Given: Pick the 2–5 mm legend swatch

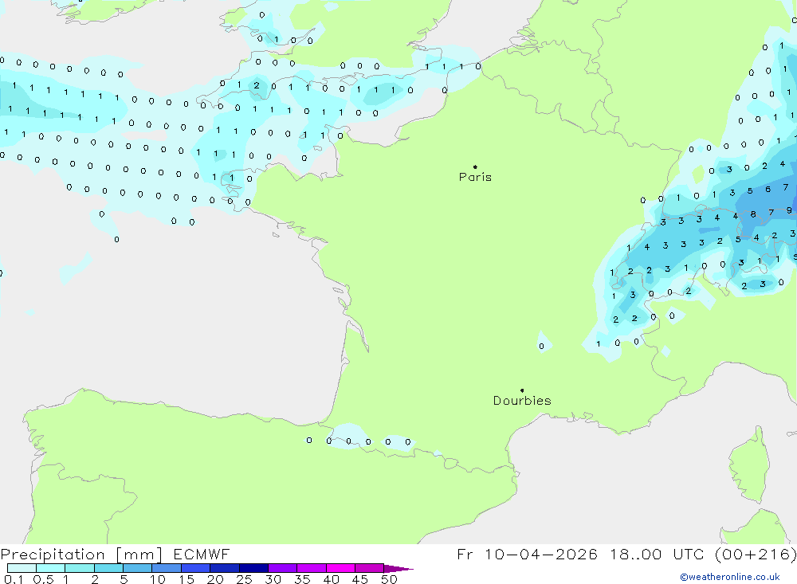Looking at the screenshot, I should point(108,568).
